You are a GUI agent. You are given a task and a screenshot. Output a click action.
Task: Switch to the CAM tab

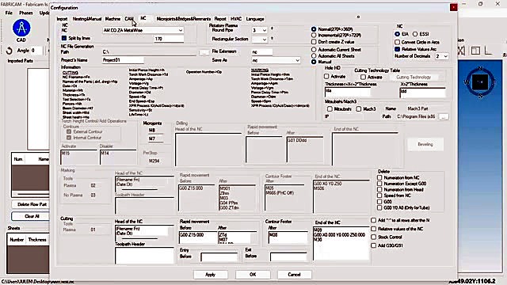click(129, 19)
